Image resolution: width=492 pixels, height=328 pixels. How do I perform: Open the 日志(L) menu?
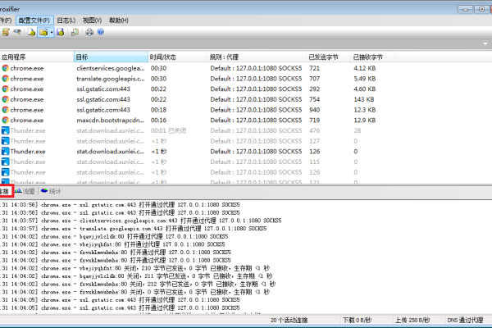(68, 19)
